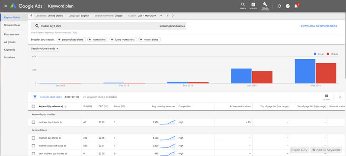The image size is (346, 156).
Task: Go to previous date range arrow
Action: pyautogui.click(x=168, y=16)
